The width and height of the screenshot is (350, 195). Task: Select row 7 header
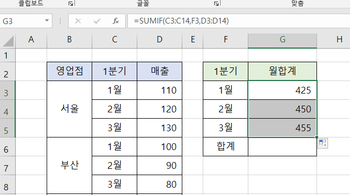pyautogui.click(x=7, y=165)
